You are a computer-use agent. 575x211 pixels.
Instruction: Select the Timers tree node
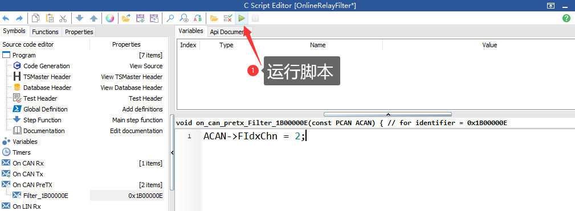tap(21, 152)
